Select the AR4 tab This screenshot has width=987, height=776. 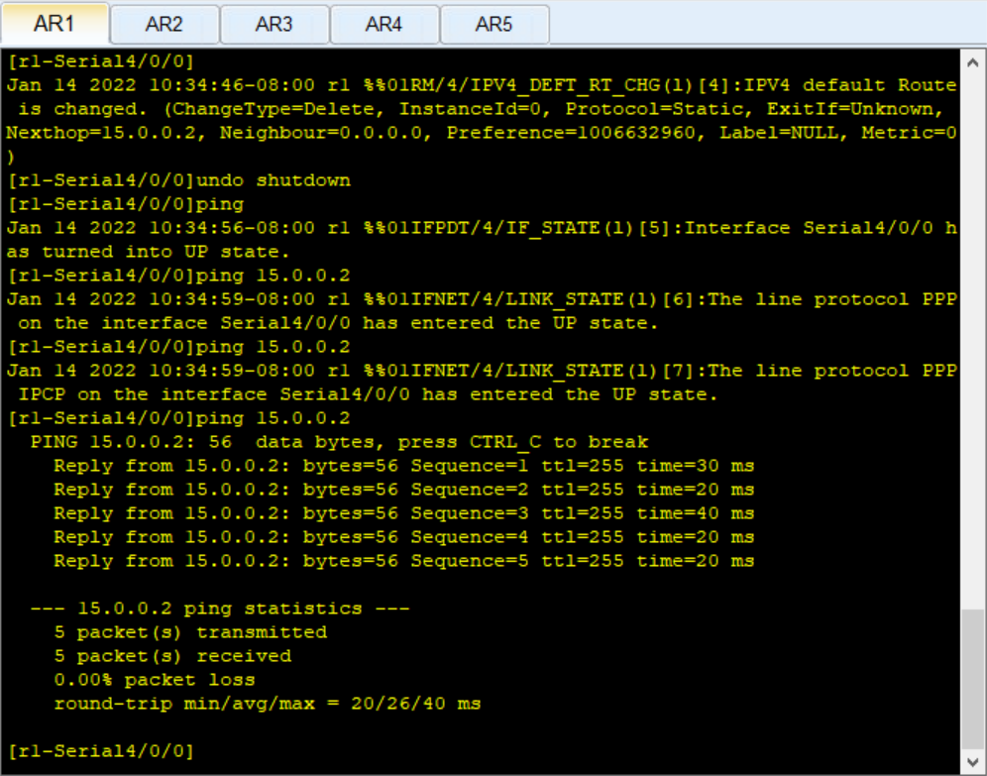(x=384, y=25)
